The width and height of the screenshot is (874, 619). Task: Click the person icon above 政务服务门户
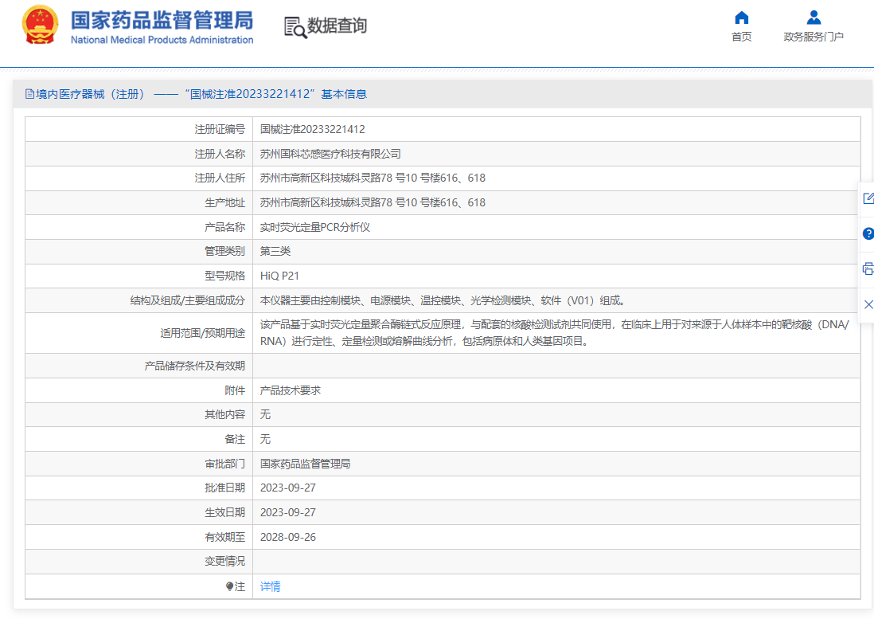814,18
